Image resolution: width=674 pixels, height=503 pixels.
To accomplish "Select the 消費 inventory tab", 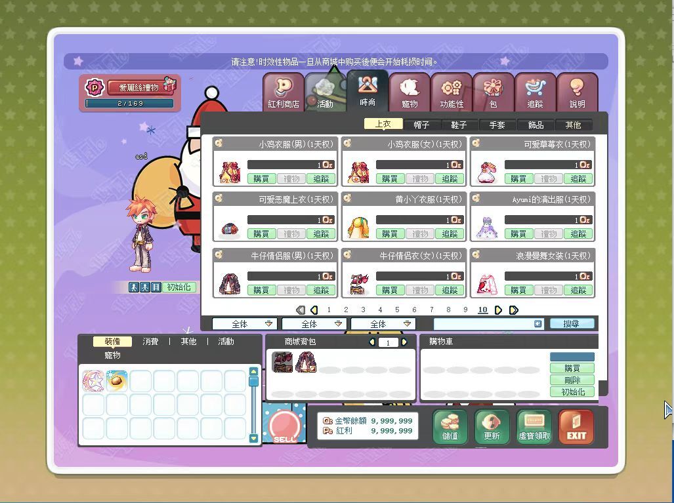I will (x=150, y=342).
